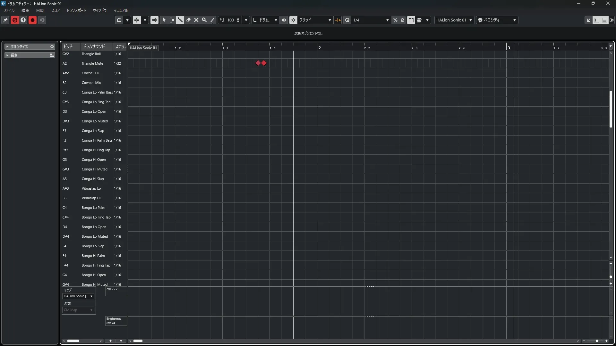This screenshot has height=346, width=616.
Task: Click the Triangle Mute note diamond in grid
Action: 258,63
